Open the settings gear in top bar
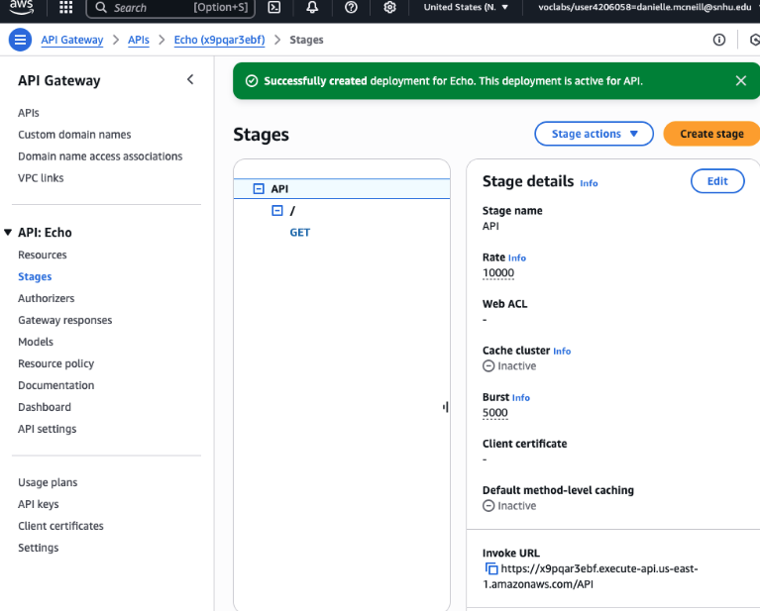The height and width of the screenshot is (613, 760). (389, 7)
